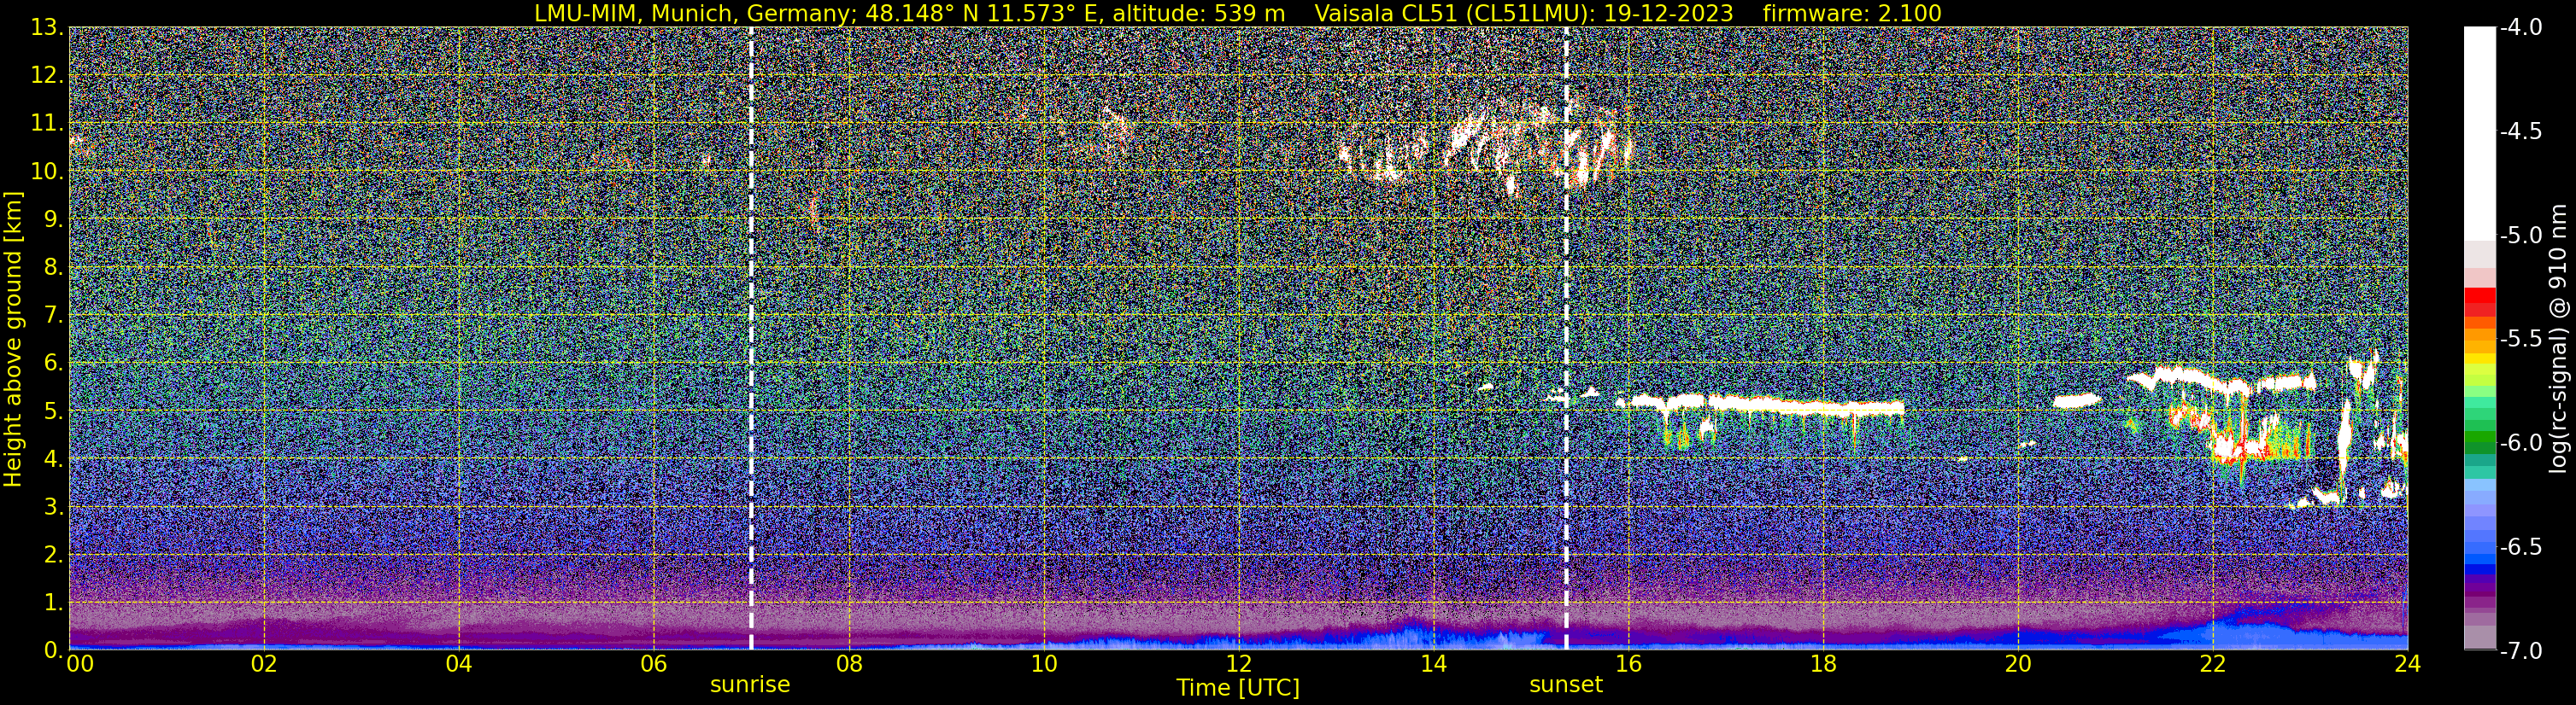Click the y-axis tick label '13.'
The image size is (2576, 705).
pyautogui.click(x=47, y=28)
